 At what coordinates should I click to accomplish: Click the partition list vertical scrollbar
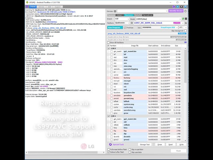click(x=185, y=66)
